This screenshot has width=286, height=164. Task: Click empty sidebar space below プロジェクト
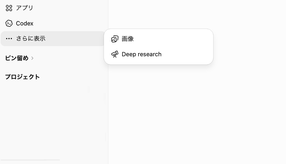click(x=53, y=119)
